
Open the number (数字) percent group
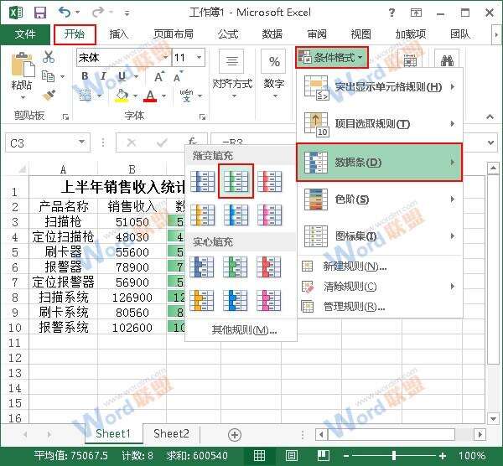[x=274, y=75]
